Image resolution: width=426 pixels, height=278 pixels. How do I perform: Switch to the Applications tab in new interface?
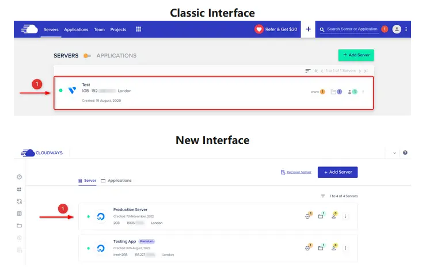click(x=116, y=181)
